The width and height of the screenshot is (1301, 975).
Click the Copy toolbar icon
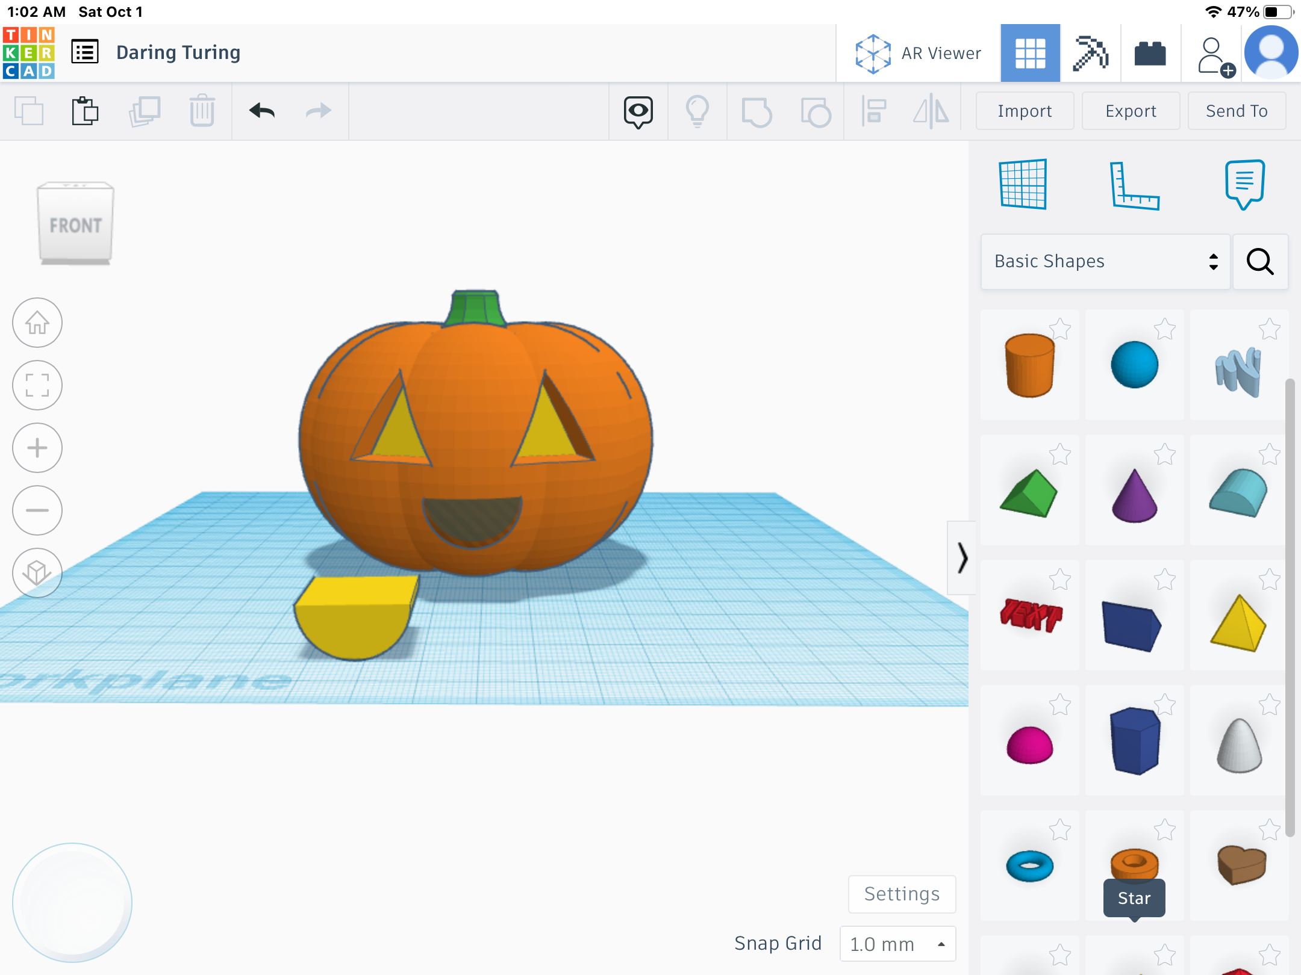(x=29, y=111)
